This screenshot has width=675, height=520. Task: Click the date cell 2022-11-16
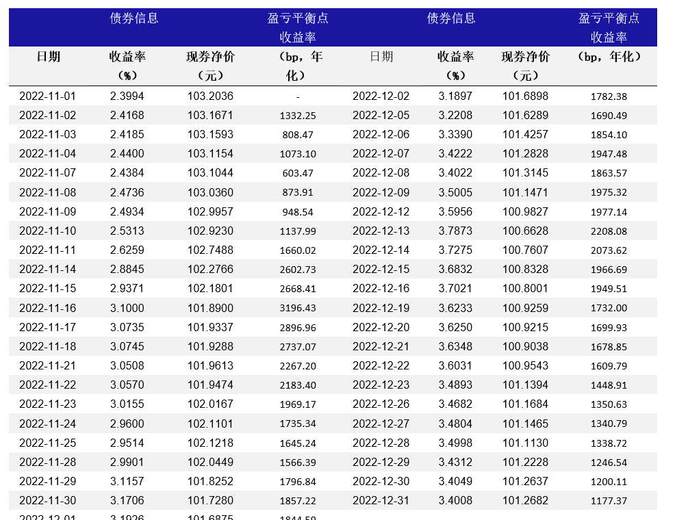point(49,308)
